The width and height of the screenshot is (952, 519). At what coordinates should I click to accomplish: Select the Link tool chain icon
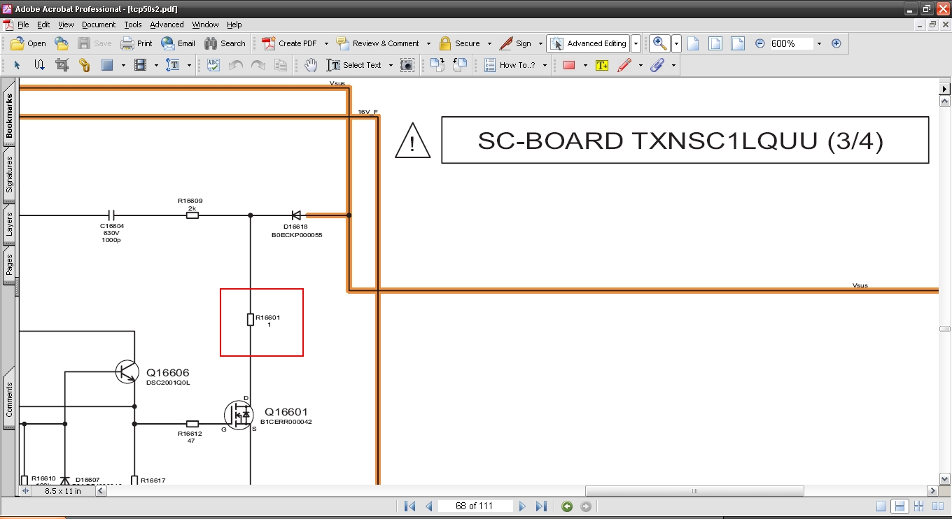coord(84,65)
